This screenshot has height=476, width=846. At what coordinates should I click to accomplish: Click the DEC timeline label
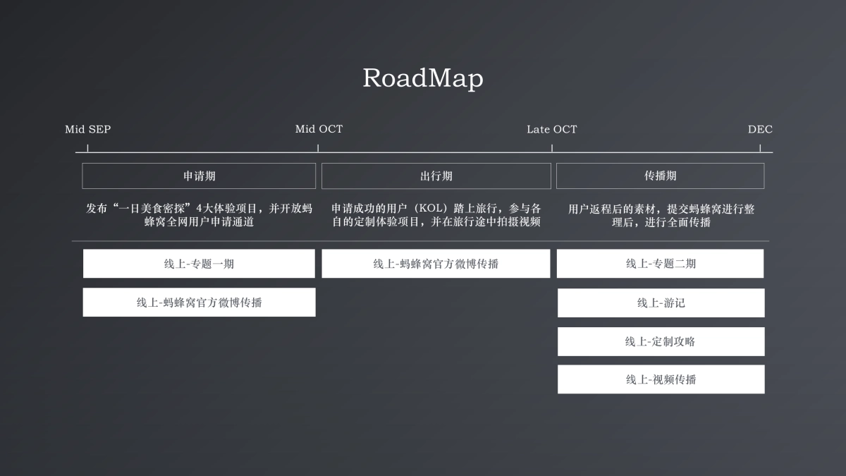(760, 129)
